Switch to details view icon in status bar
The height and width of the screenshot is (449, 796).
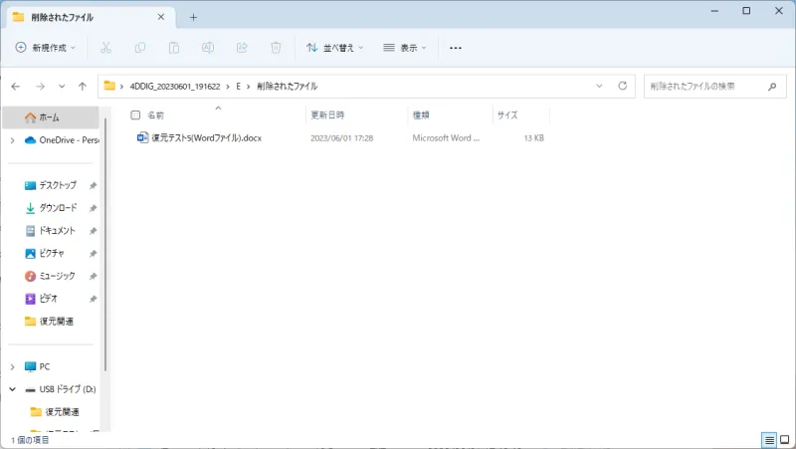[x=769, y=440]
